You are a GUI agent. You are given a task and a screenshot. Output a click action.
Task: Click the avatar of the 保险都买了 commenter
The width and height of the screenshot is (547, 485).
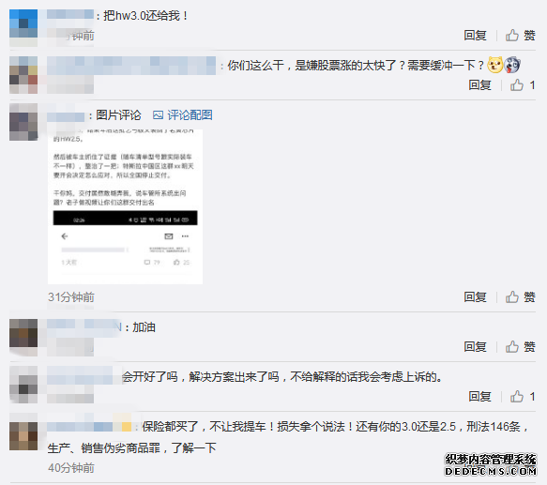tap(23, 436)
